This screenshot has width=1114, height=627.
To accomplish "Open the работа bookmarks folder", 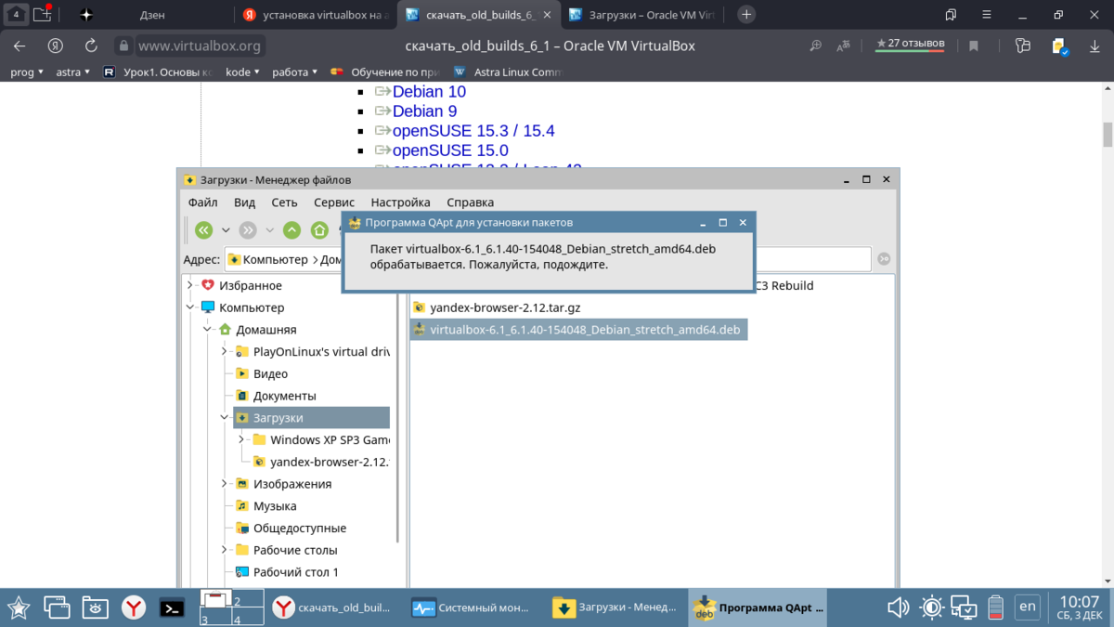I will [295, 72].
